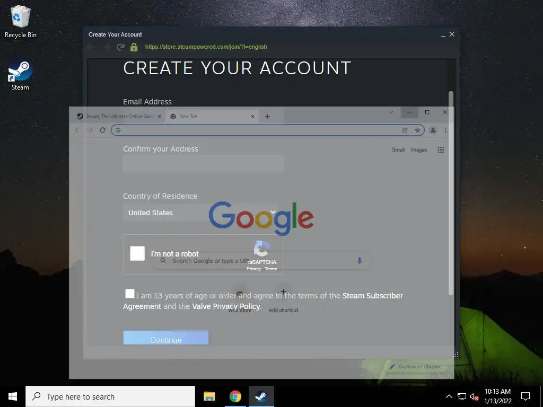The height and width of the screenshot is (407, 543).
Task: Minimize the Create Your Account window
Action: click(x=443, y=35)
